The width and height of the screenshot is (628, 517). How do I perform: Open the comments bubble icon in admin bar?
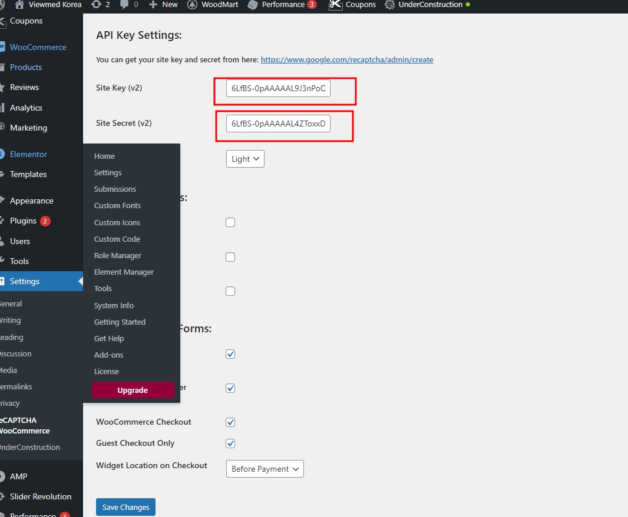coord(124,4)
